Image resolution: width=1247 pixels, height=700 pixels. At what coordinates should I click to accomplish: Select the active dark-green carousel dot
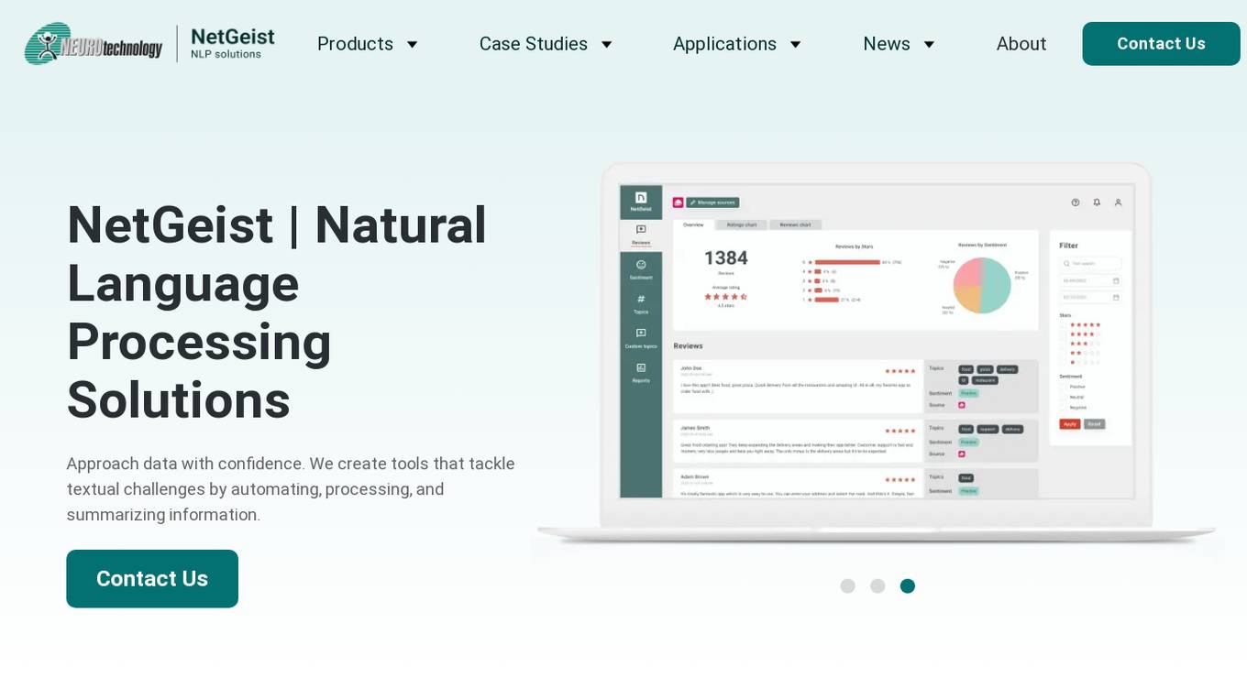(908, 586)
